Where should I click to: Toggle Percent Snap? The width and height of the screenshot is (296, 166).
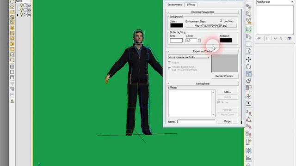tap(248, 126)
